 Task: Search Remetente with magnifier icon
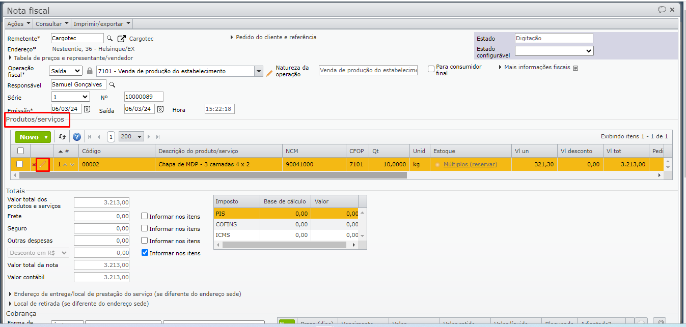109,39
